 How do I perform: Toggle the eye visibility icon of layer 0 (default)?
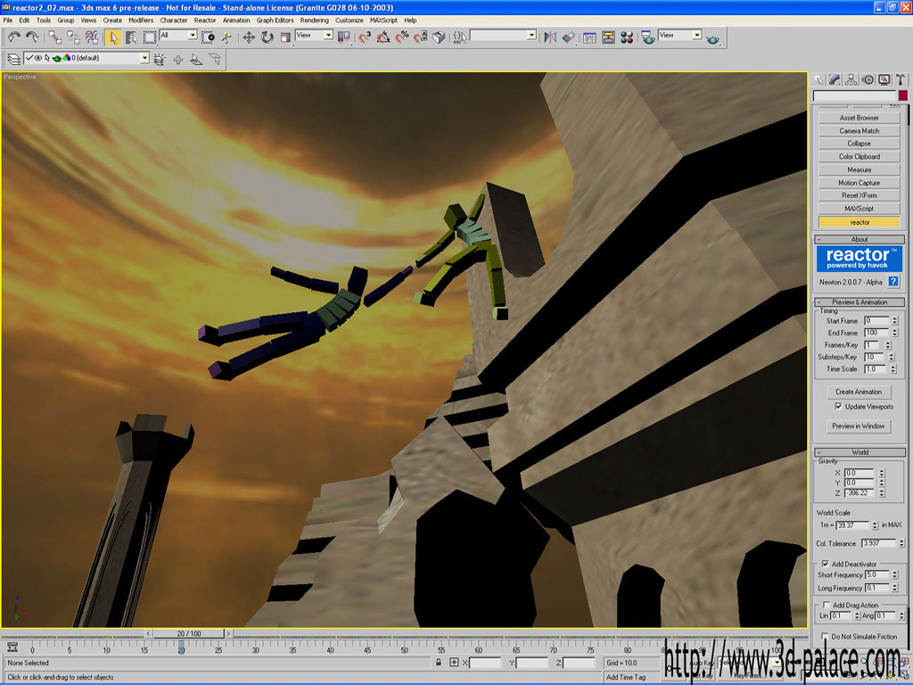click(x=37, y=58)
